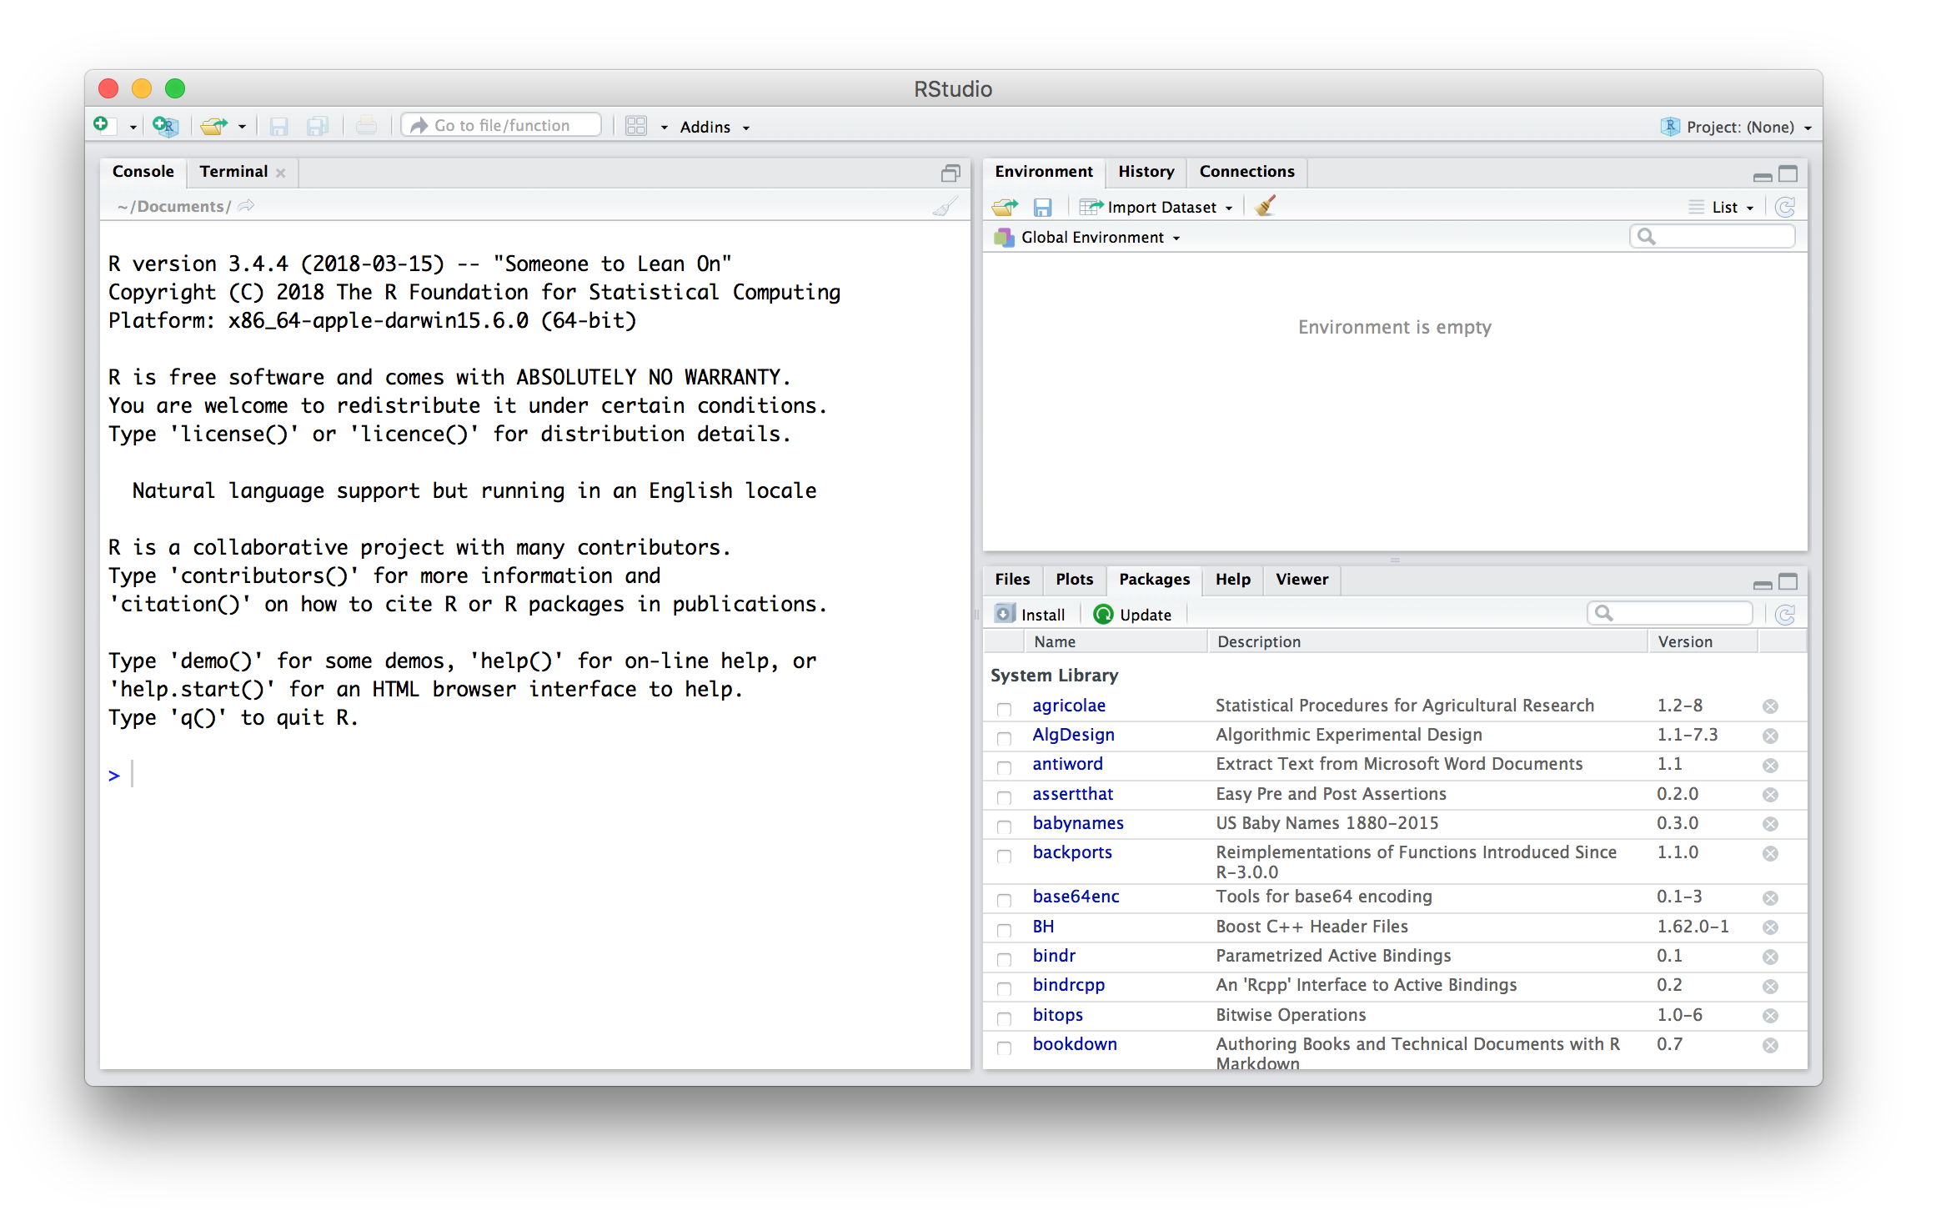Remove the agricolae package
Image resolution: width=1956 pixels, height=1216 pixels.
1770,706
